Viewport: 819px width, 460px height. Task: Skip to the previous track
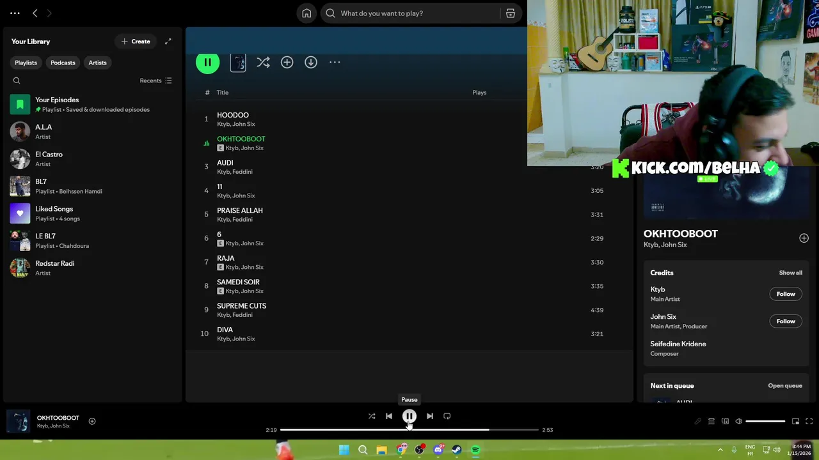tap(389, 416)
